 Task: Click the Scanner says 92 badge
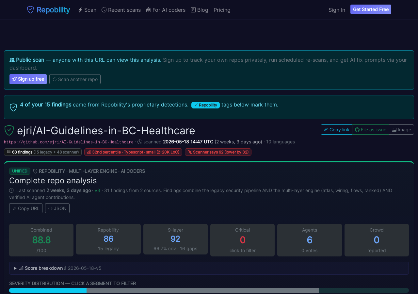click(218, 152)
